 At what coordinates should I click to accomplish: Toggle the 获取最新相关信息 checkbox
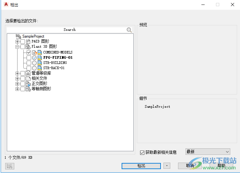click(142, 153)
